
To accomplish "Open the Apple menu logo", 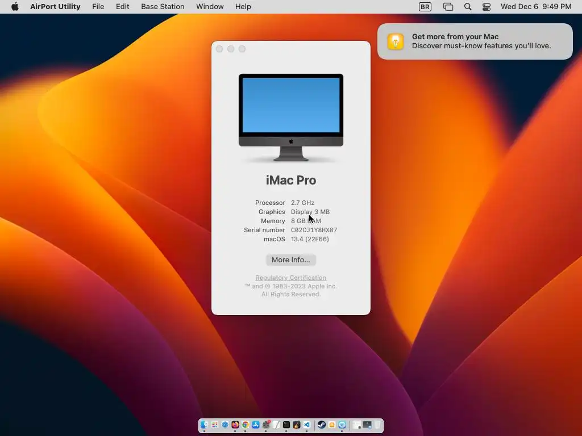I will pyautogui.click(x=15, y=6).
